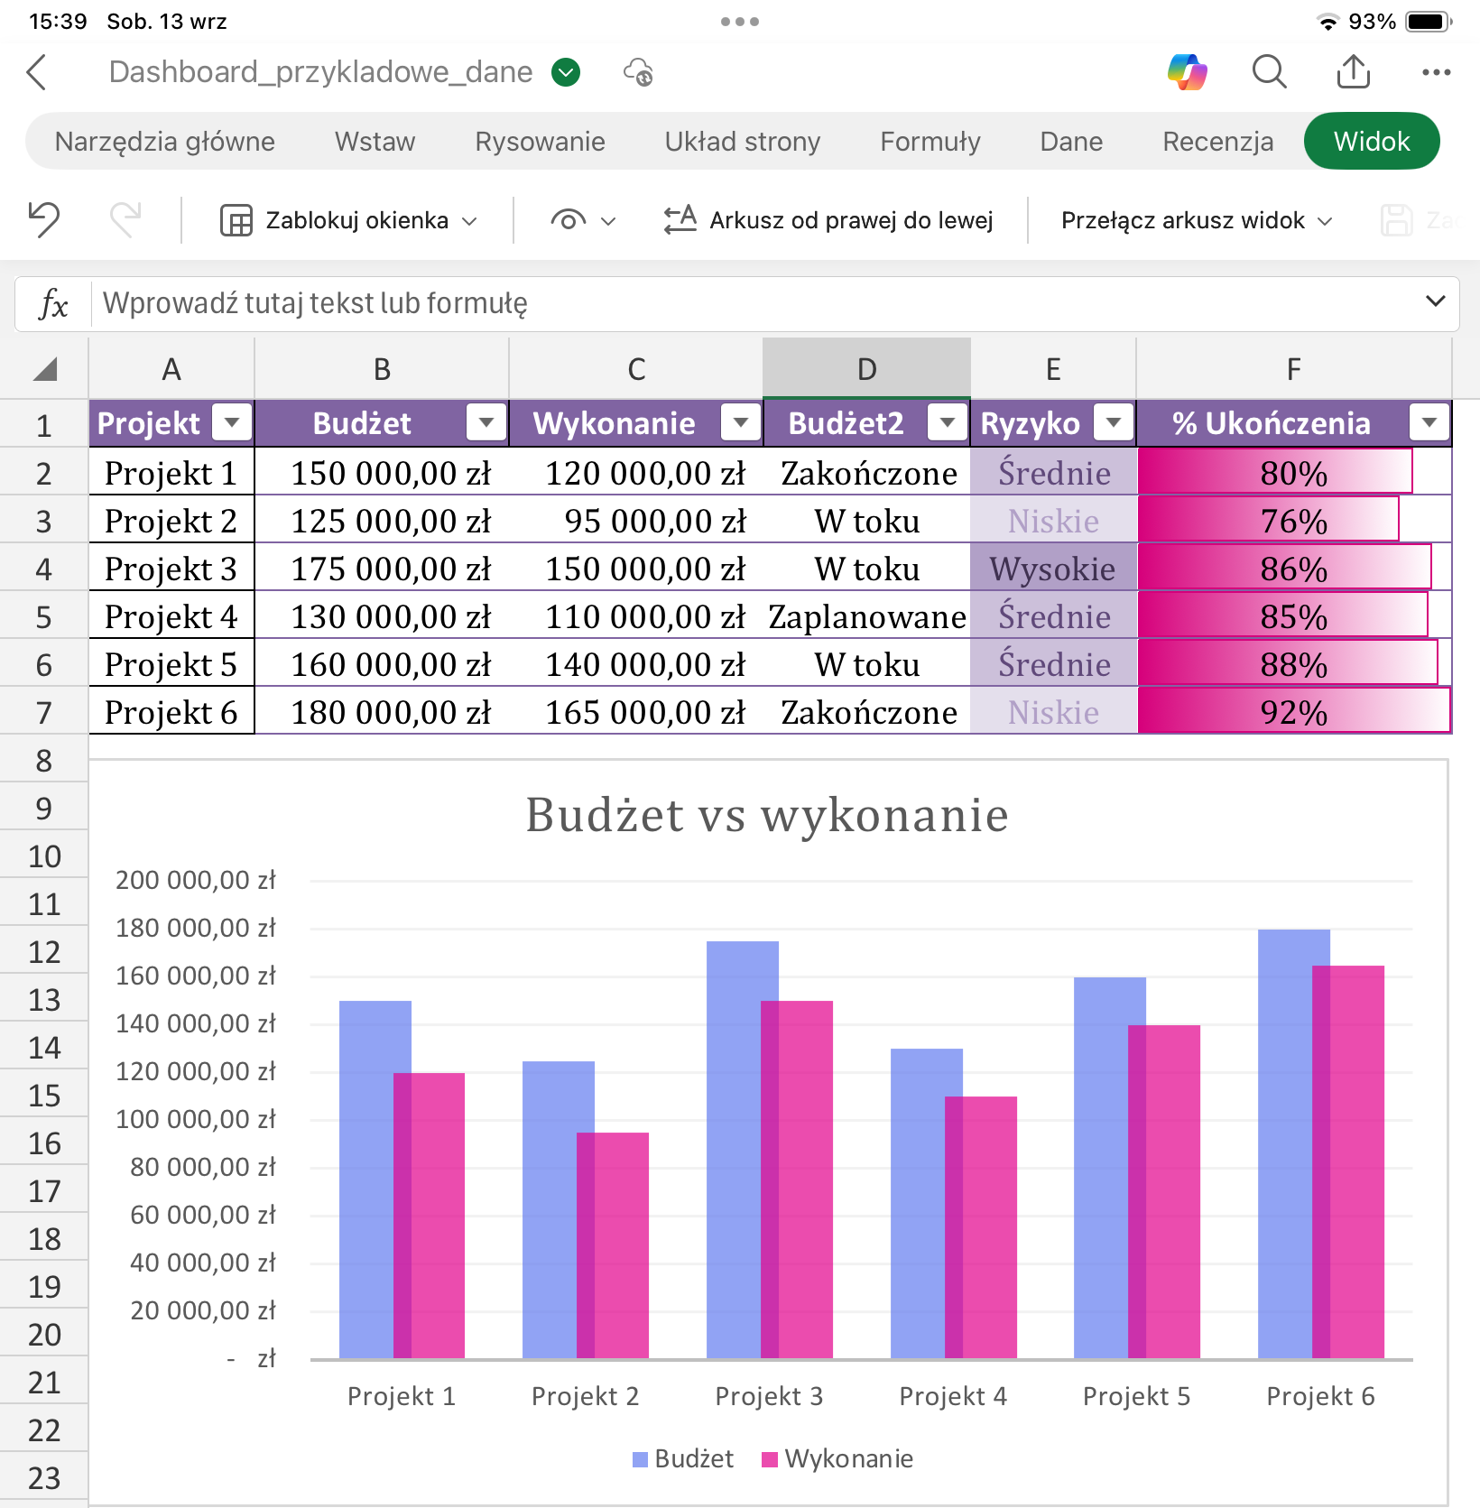Image resolution: width=1480 pixels, height=1508 pixels.
Task: Tap the cloud sync status icon
Action: pyautogui.click(x=638, y=72)
